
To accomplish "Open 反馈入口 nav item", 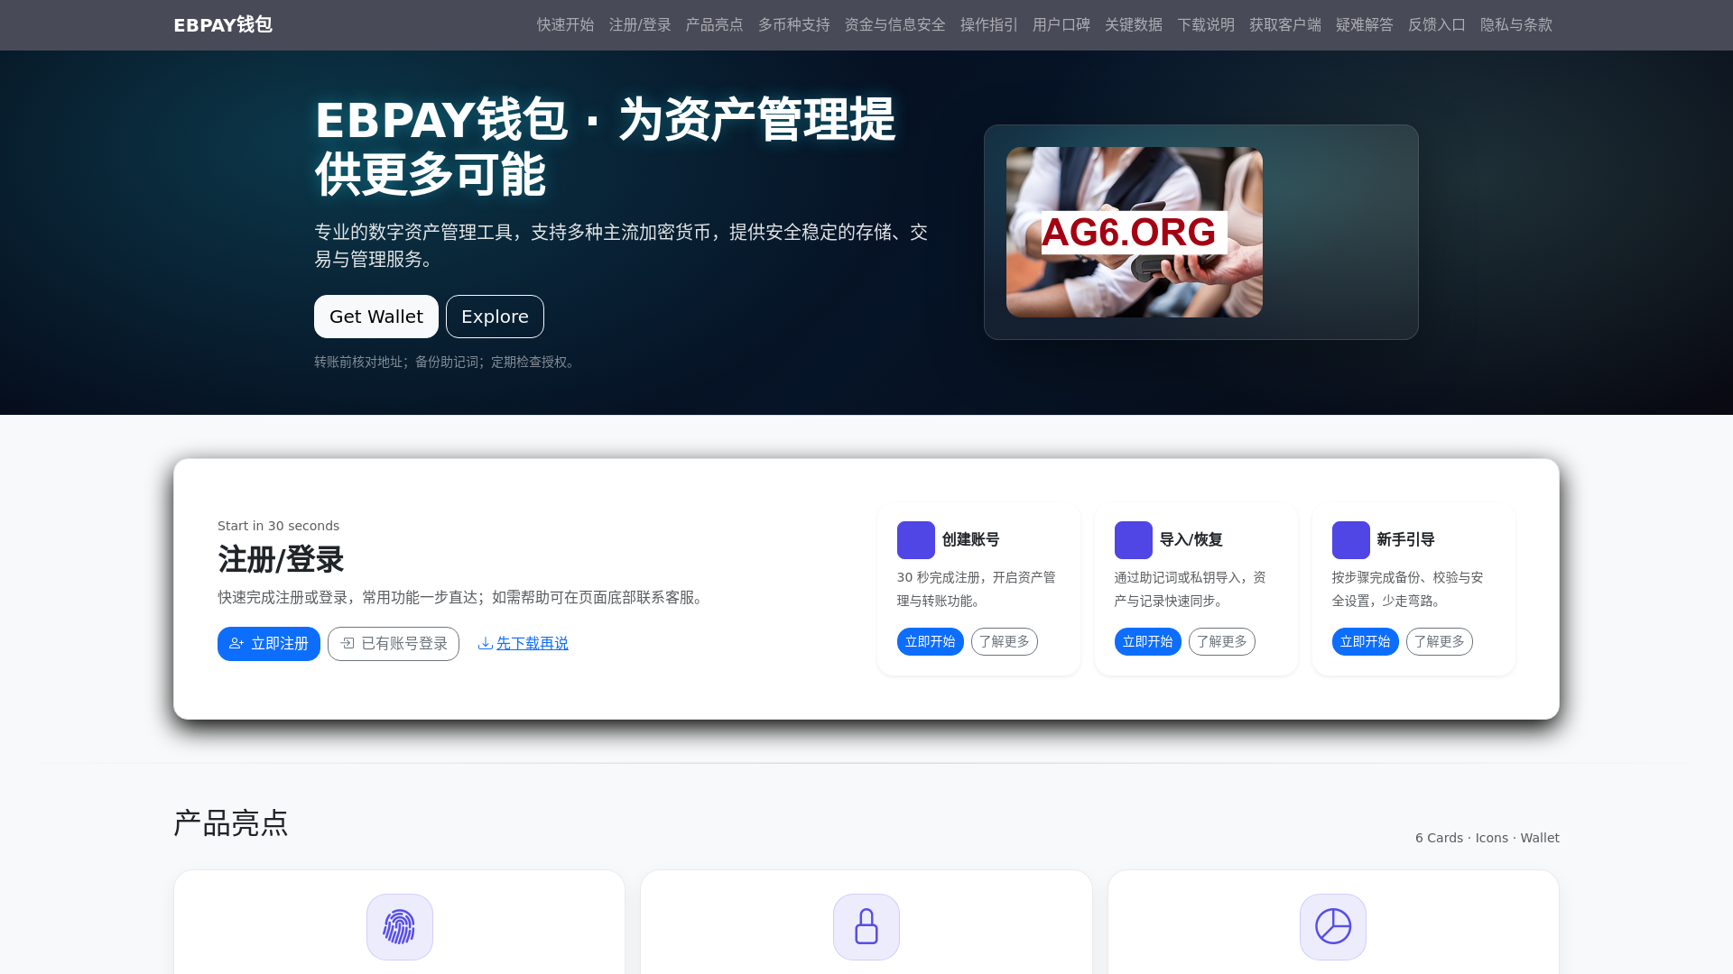I will tap(1437, 25).
